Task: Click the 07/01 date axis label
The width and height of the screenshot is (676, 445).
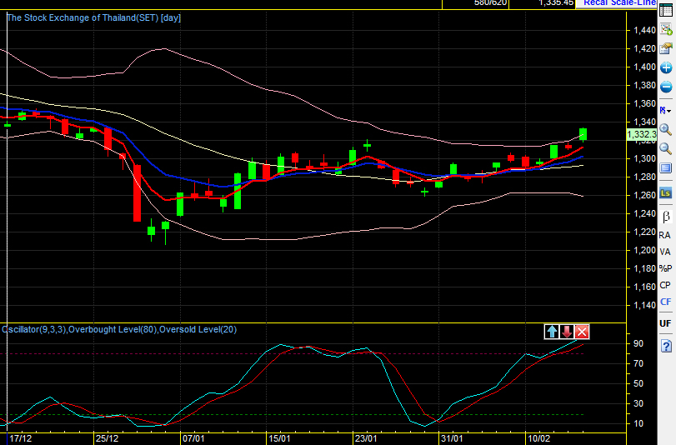Action: [x=193, y=438]
